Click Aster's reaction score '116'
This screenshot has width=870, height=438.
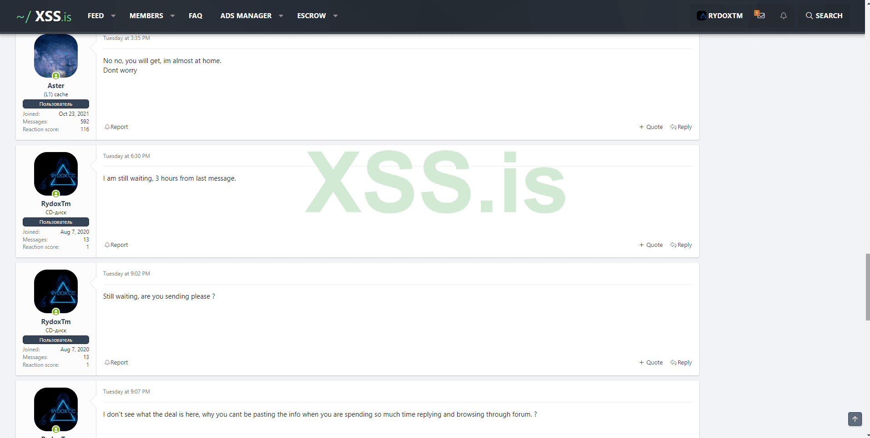pyautogui.click(x=85, y=129)
